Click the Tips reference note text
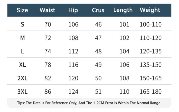 pyautogui.click(x=90, y=103)
